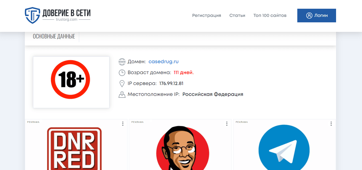Open the Регистрация page

[206, 16]
